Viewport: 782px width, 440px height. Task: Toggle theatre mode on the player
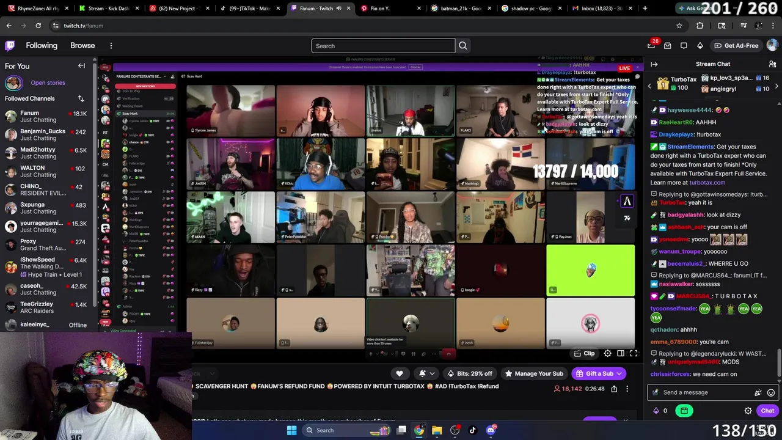[x=621, y=353]
